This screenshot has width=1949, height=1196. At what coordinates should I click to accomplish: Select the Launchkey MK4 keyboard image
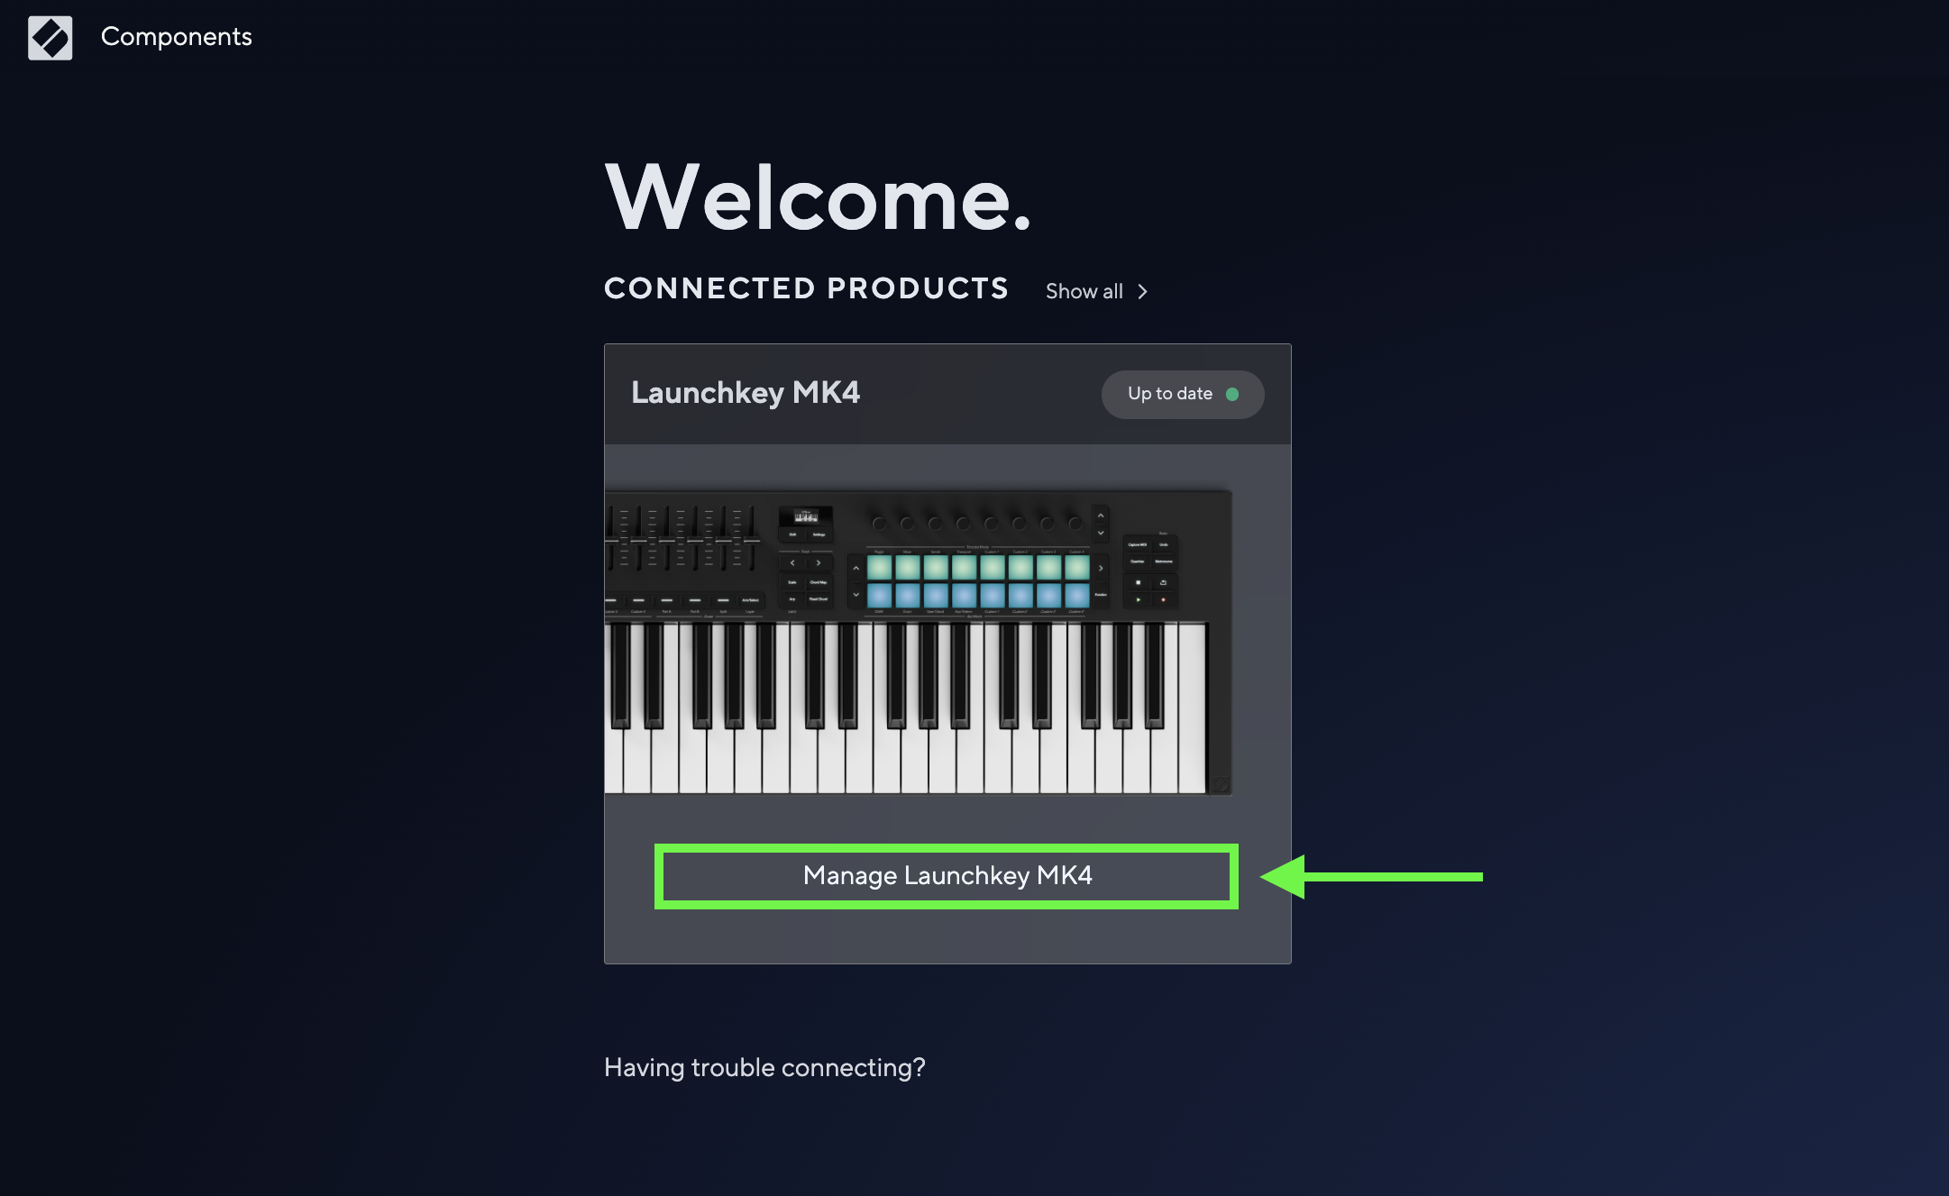tap(919, 642)
